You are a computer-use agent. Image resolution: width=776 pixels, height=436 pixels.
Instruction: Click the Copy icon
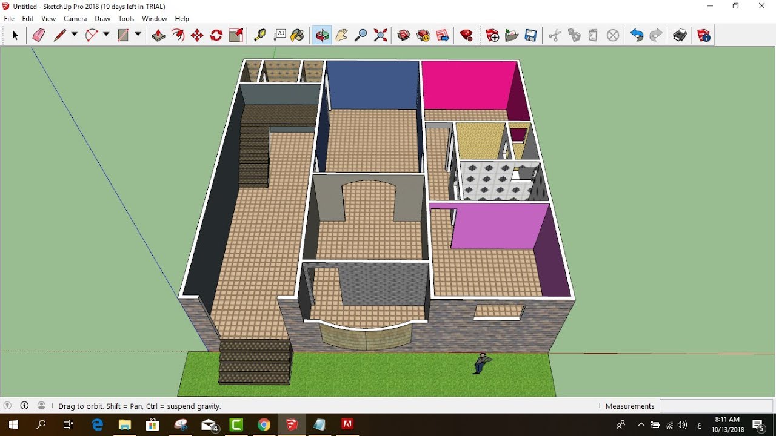tap(574, 36)
